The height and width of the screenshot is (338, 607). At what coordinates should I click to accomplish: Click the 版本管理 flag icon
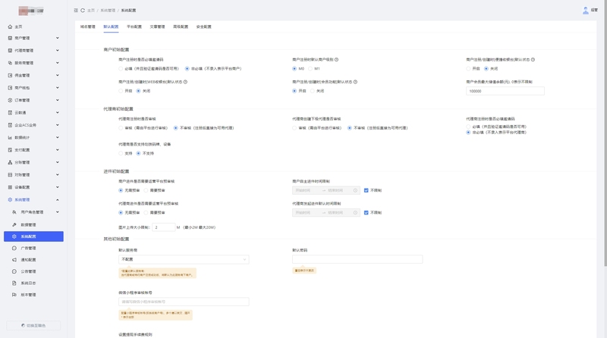coord(14,295)
